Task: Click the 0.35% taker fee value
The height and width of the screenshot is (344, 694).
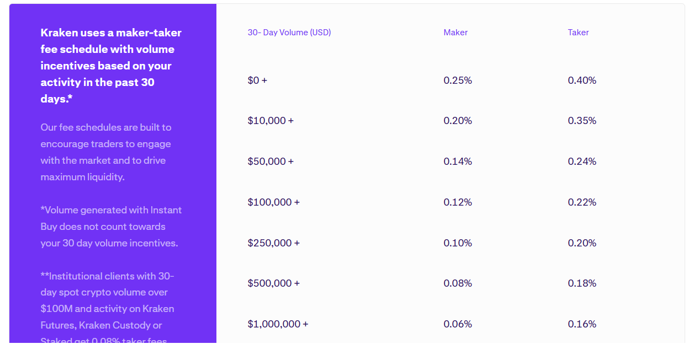Action: [x=582, y=121]
